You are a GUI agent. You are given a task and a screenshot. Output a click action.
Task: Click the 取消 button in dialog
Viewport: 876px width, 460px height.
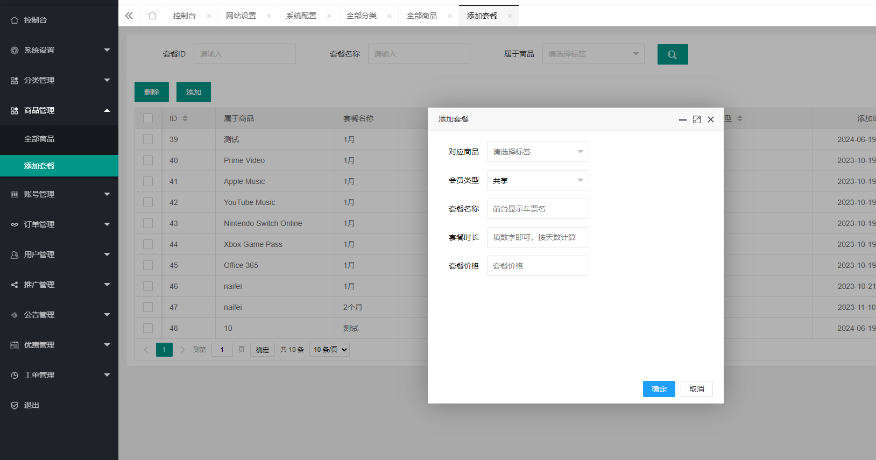(697, 389)
